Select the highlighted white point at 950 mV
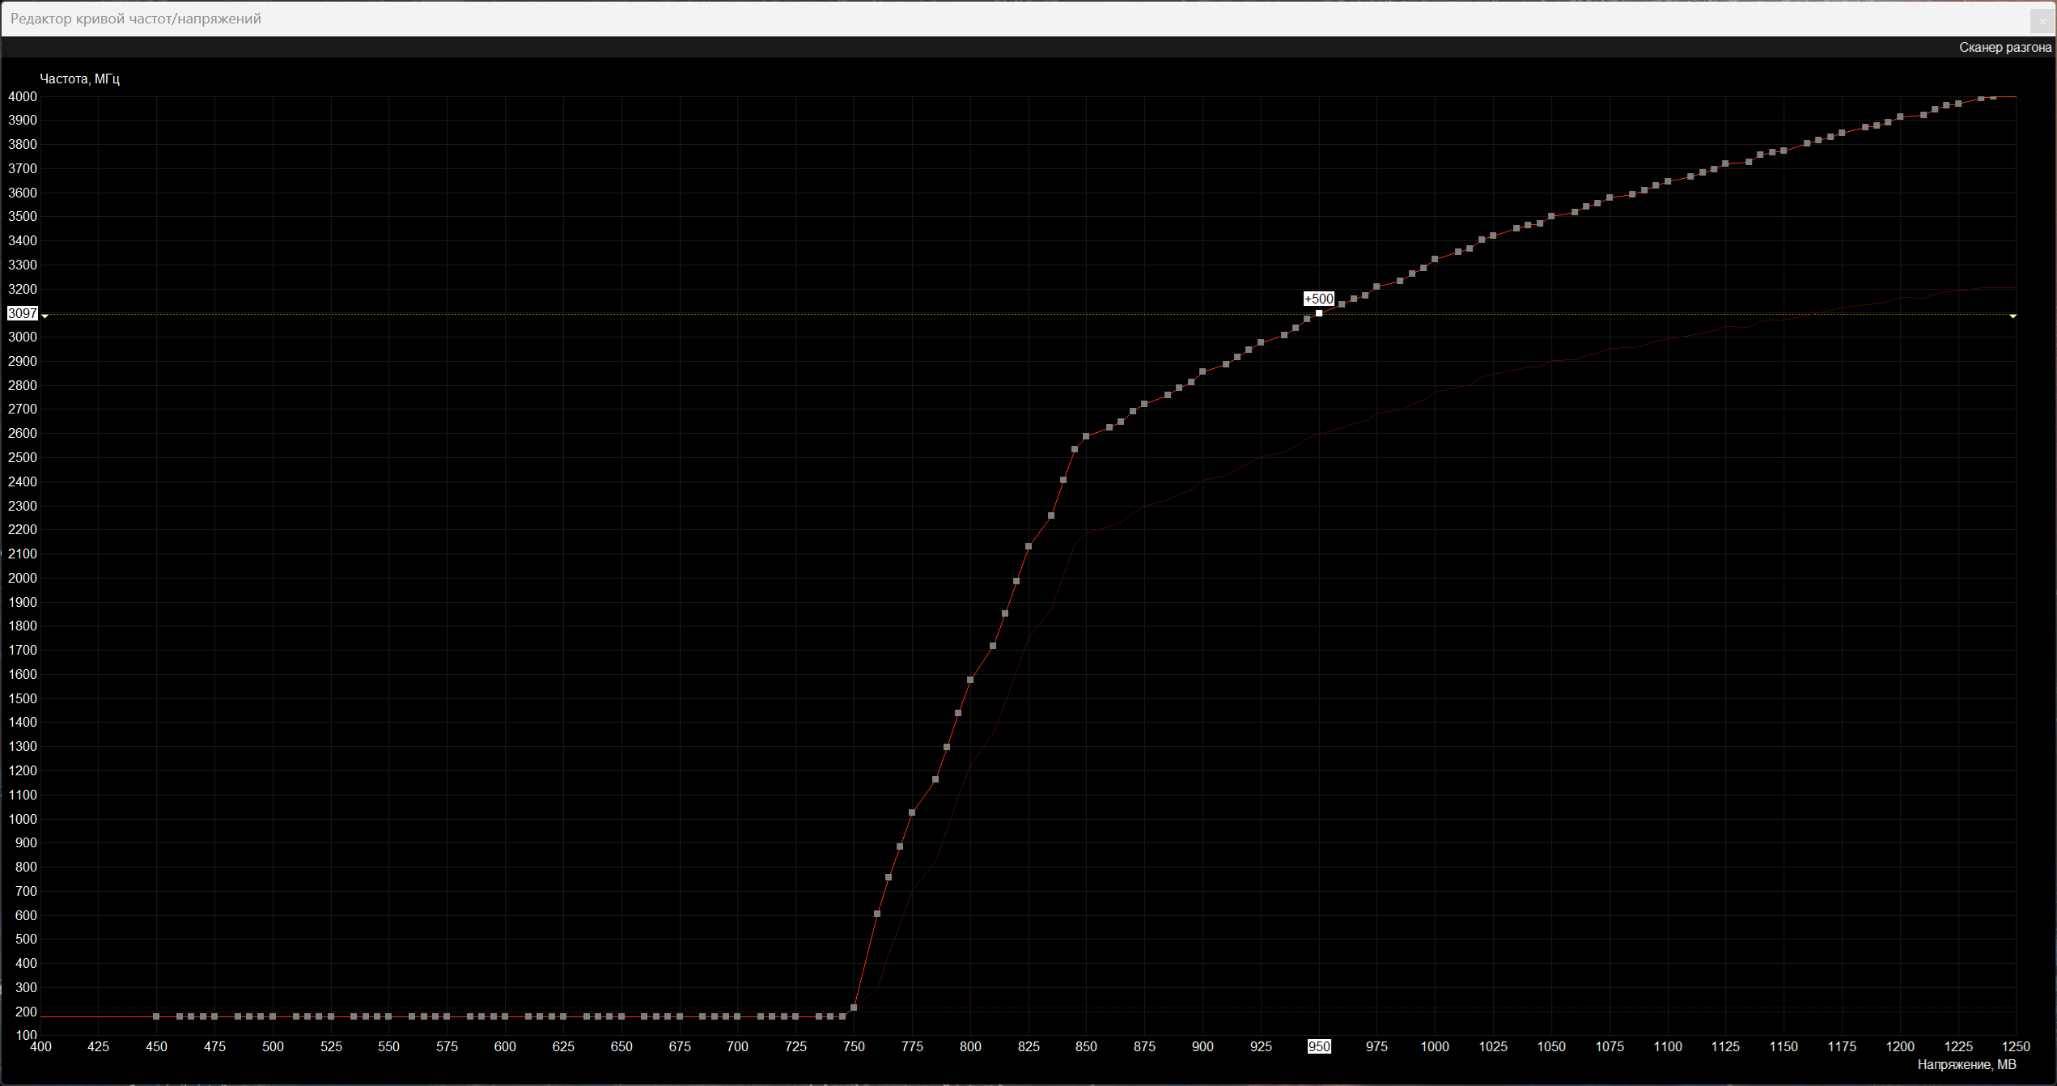Viewport: 2057px width, 1086px height. click(x=1319, y=313)
